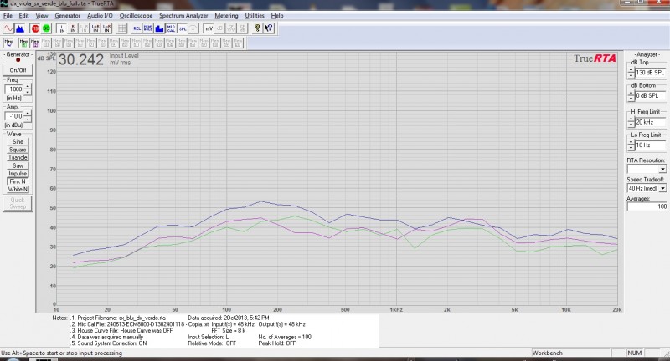Toggle the SPL icon
670x361 pixels.
click(182, 28)
